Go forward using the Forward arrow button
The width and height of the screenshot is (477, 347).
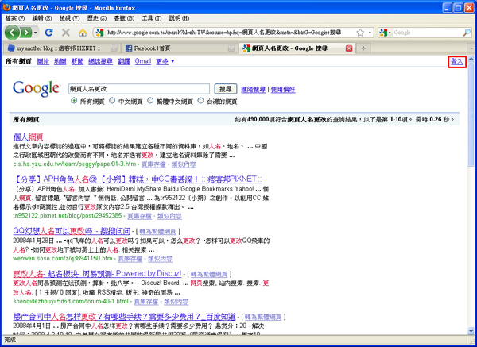26,33
